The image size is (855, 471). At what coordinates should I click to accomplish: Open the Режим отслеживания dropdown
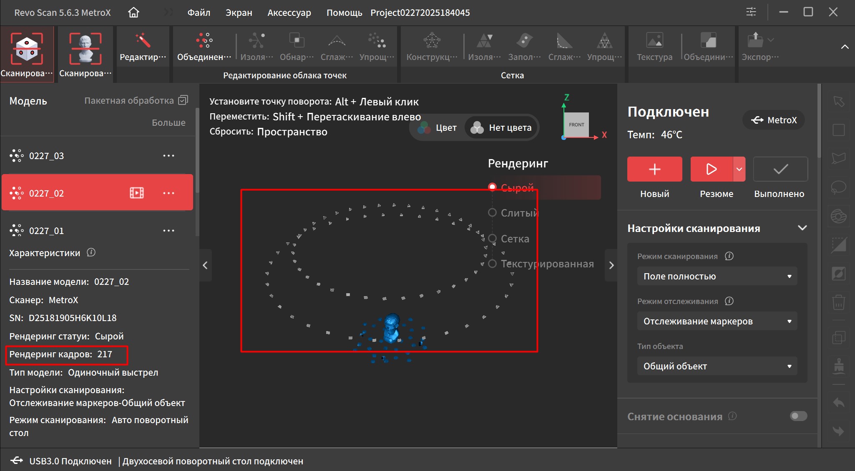tap(717, 321)
